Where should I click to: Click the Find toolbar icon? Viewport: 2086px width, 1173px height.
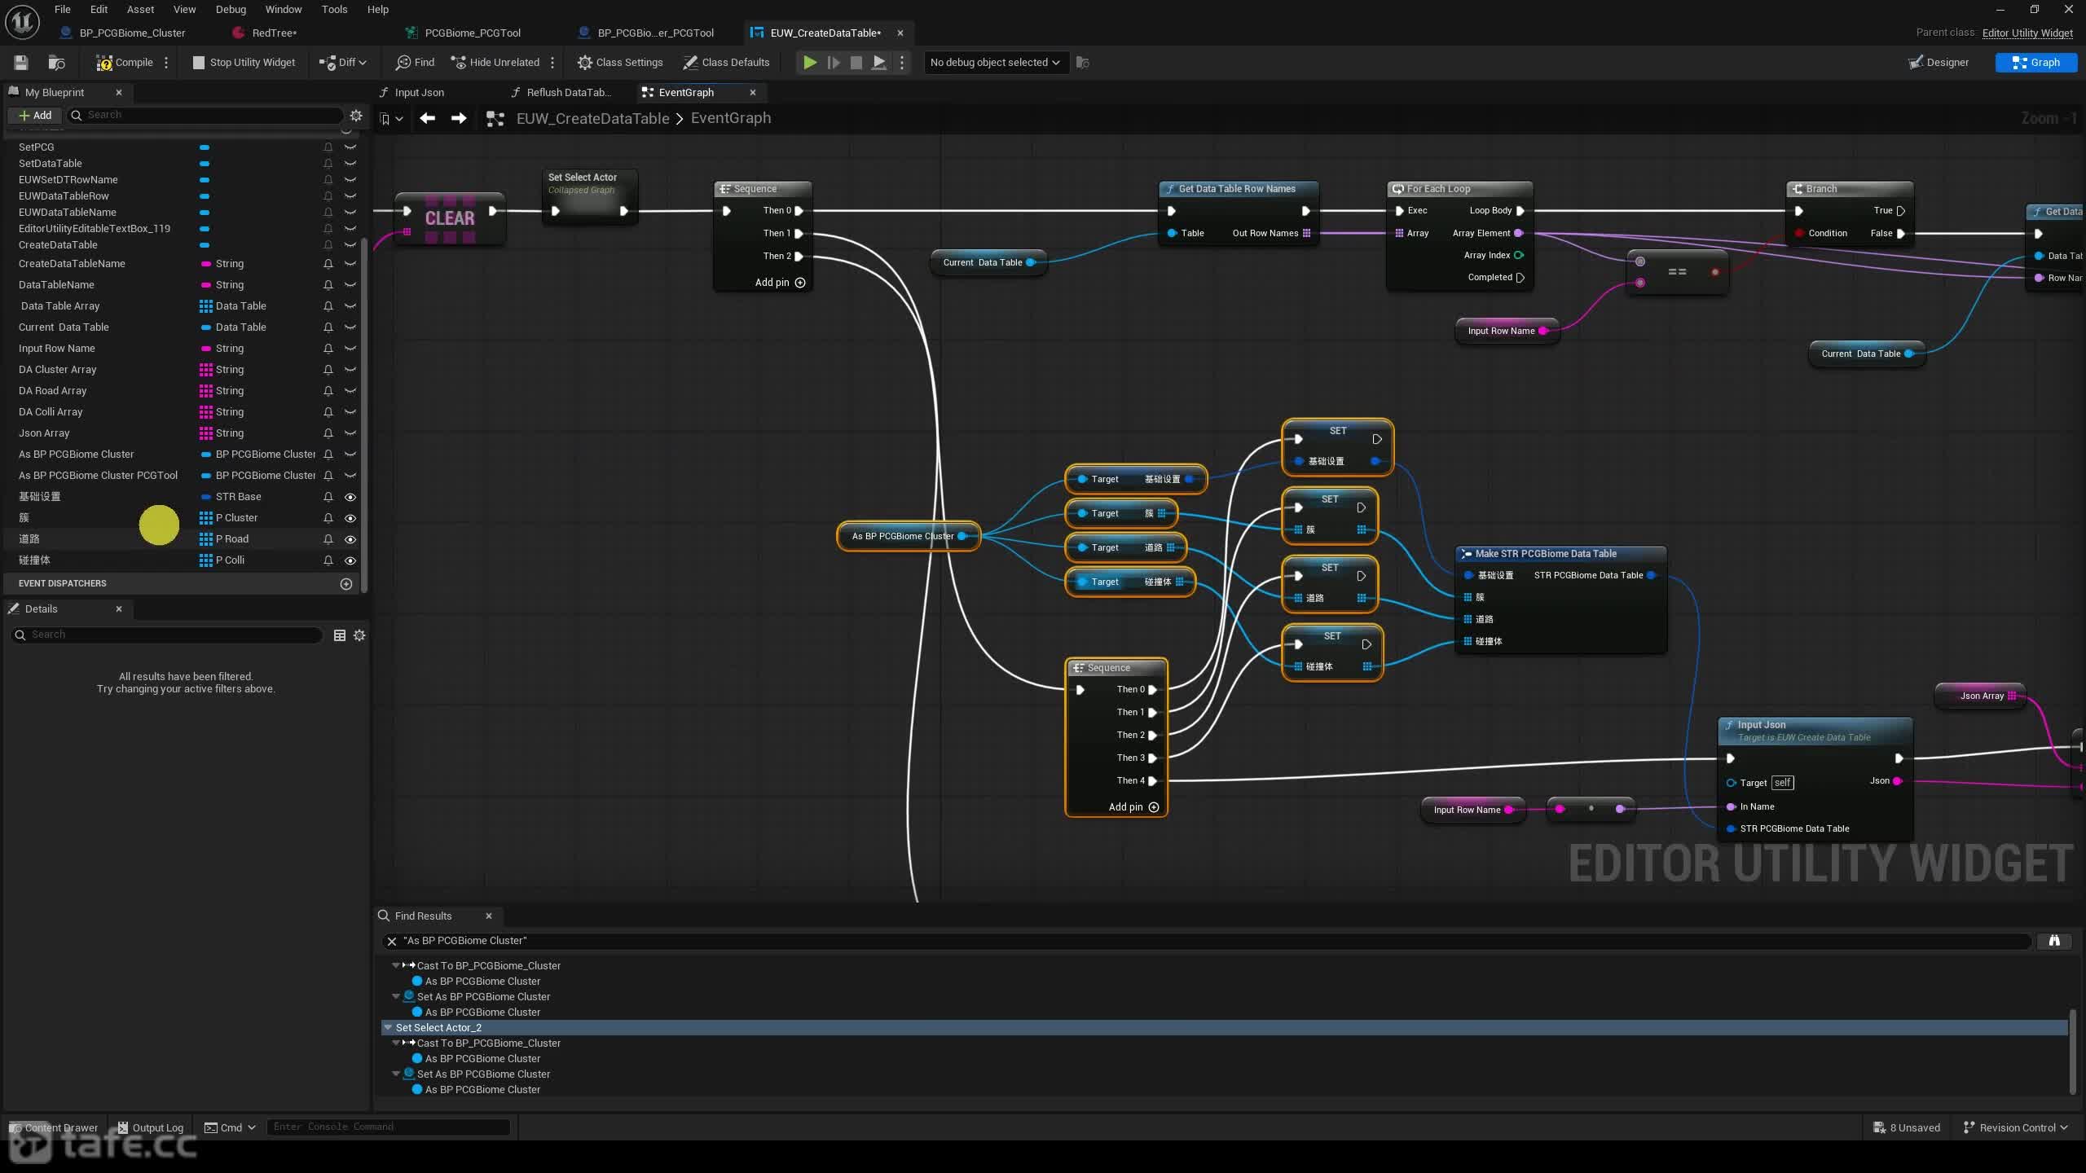tap(416, 63)
